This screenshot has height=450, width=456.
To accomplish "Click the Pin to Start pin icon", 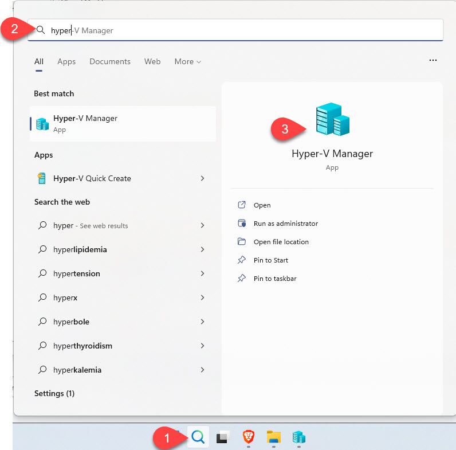I will (242, 260).
